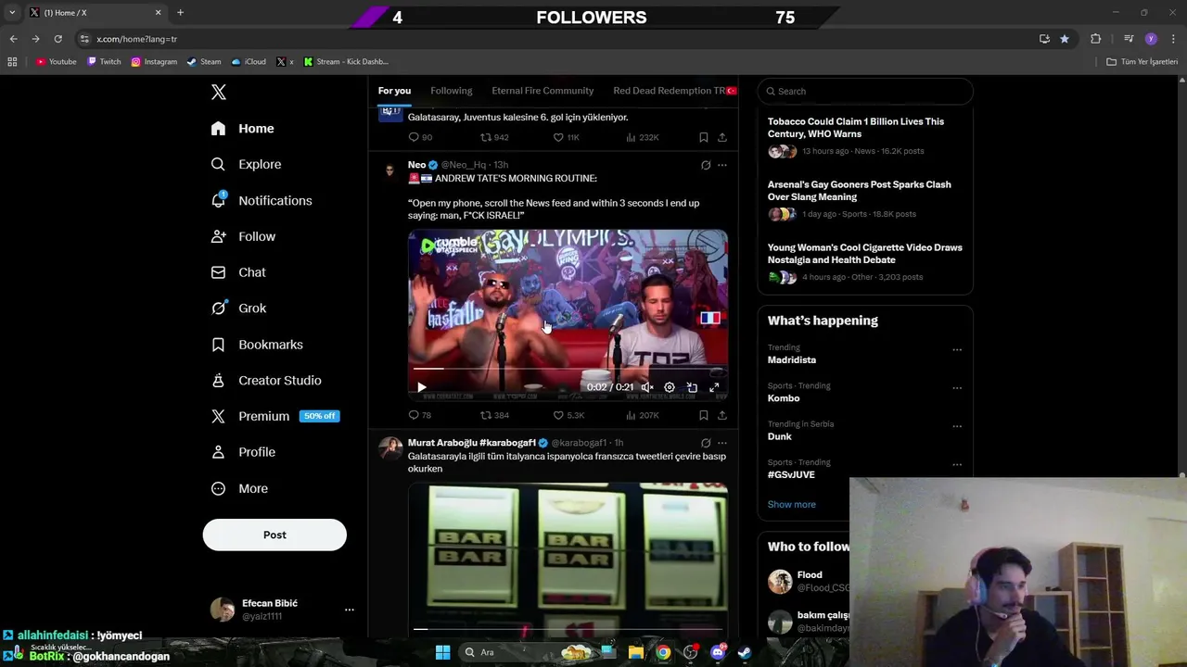
Task: Open Discord from the taskbar
Action: point(718,652)
